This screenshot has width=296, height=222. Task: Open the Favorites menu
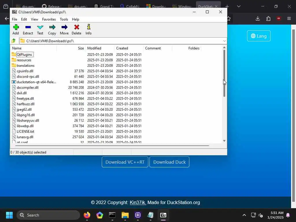pos(49,19)
